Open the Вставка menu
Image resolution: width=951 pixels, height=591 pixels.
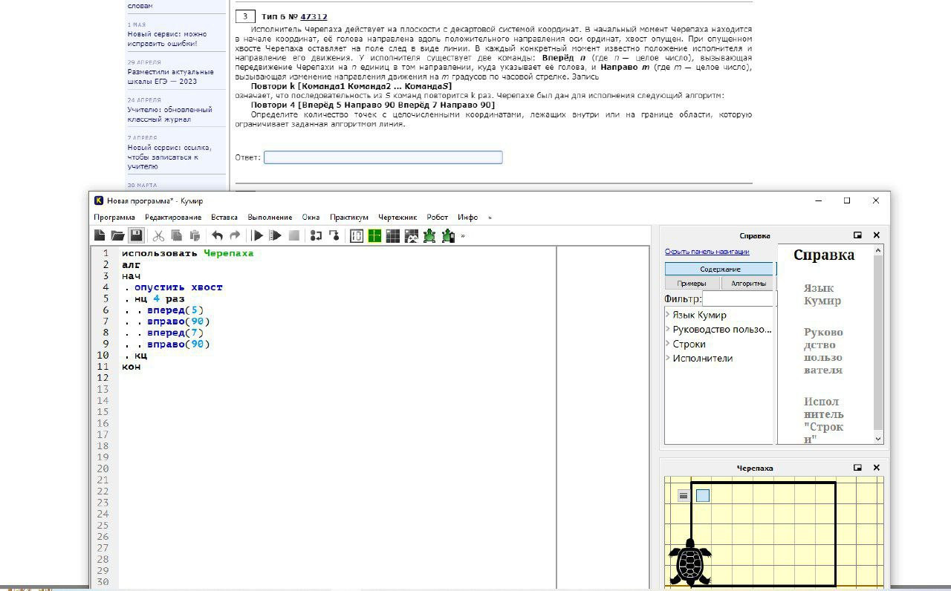(x=224, y=218)
